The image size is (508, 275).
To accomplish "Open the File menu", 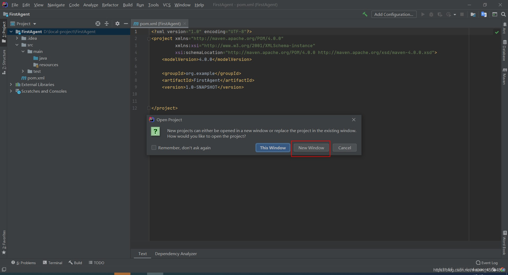I will coord(15,5).
